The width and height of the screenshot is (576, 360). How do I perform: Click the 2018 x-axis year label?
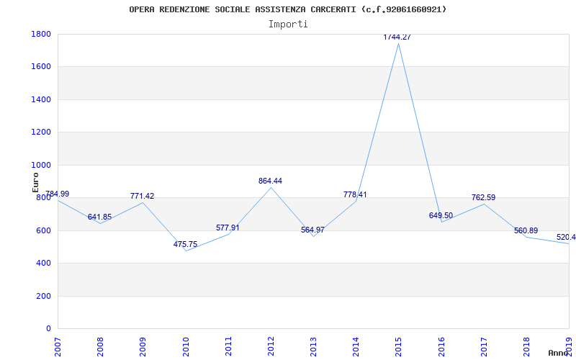pos(526,346)
